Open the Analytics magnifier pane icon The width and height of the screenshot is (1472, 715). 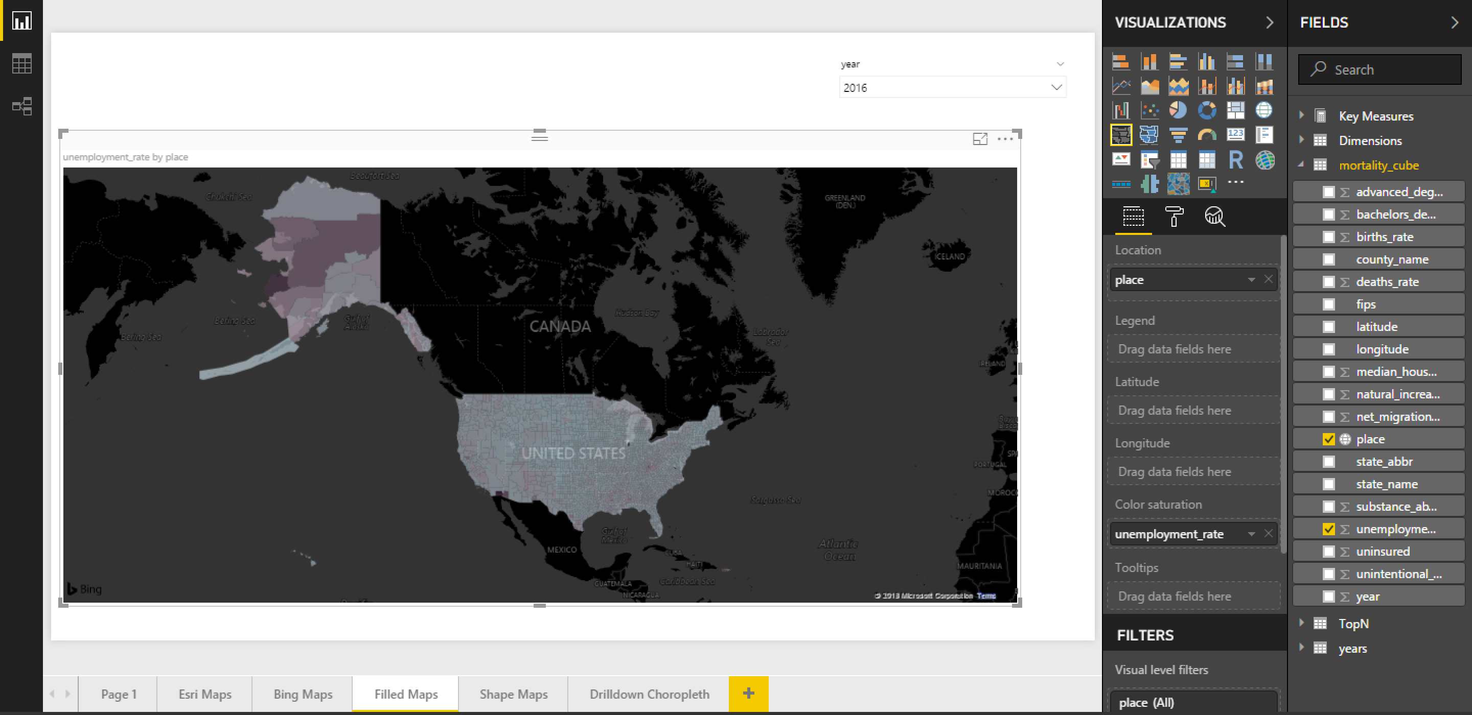point(1215,217)
